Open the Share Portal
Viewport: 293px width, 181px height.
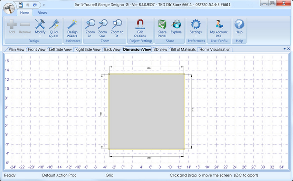coord(162,28)
